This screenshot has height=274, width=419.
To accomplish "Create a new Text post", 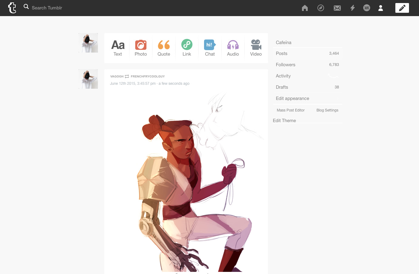I will (x=118, y=48).
